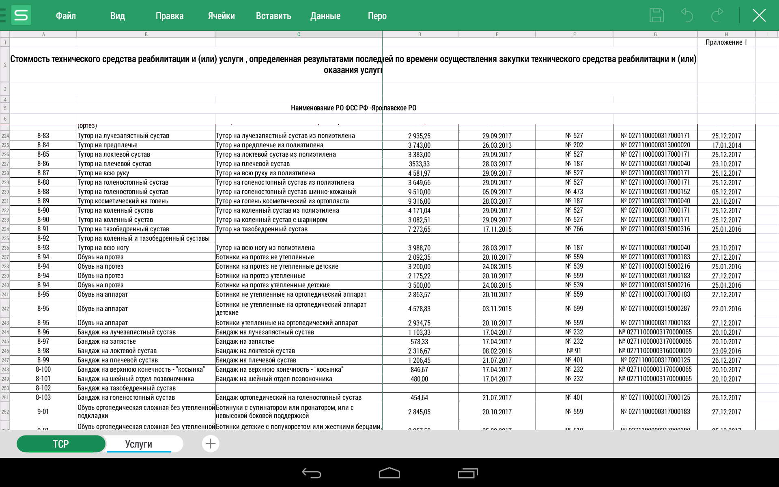Select 'Тутор на коленный и тазобедренный суставы'
The height and width of the screenshot is (487, 779).
(146, 239)
